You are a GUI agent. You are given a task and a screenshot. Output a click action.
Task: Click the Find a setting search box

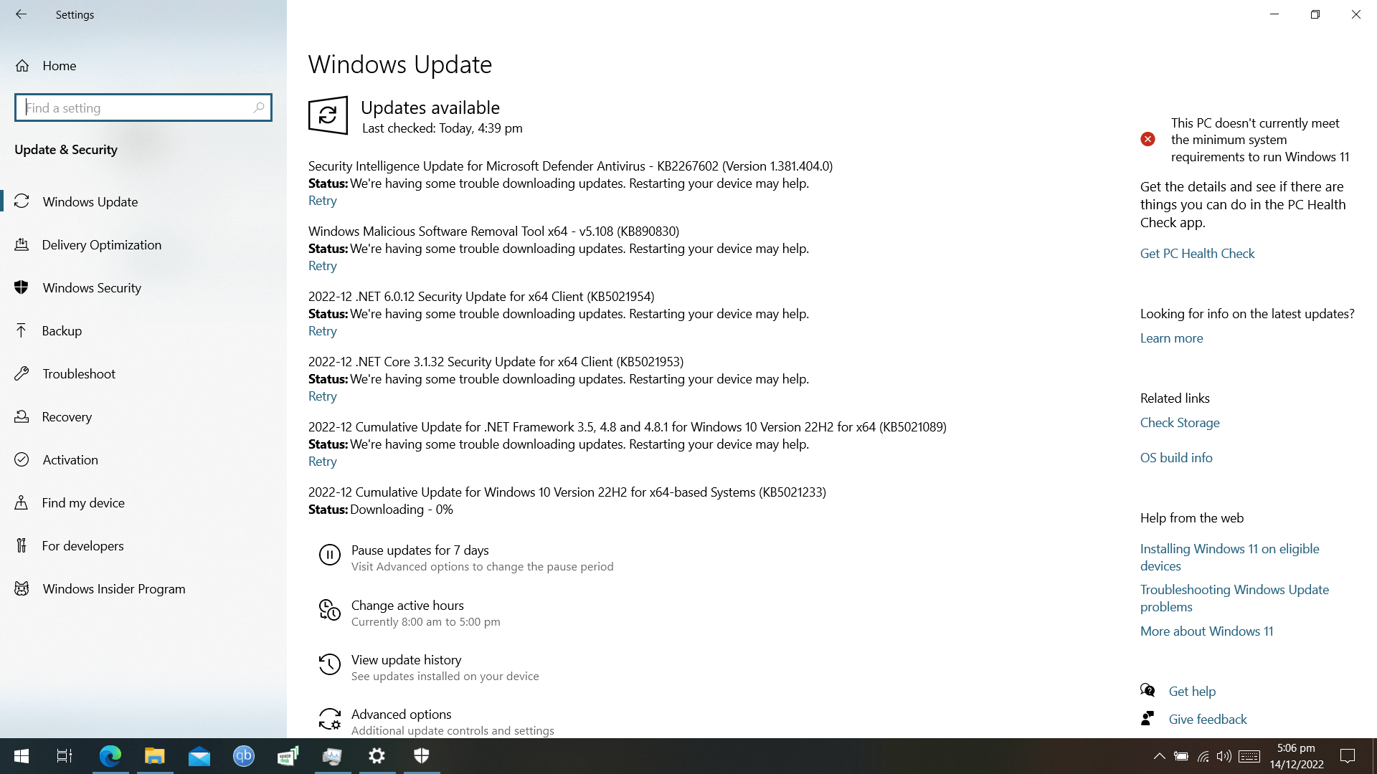(143, 107)
